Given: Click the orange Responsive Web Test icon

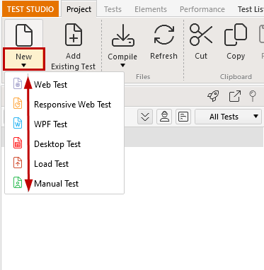Looking at the screenshot, I should click(x=18, y=103).
